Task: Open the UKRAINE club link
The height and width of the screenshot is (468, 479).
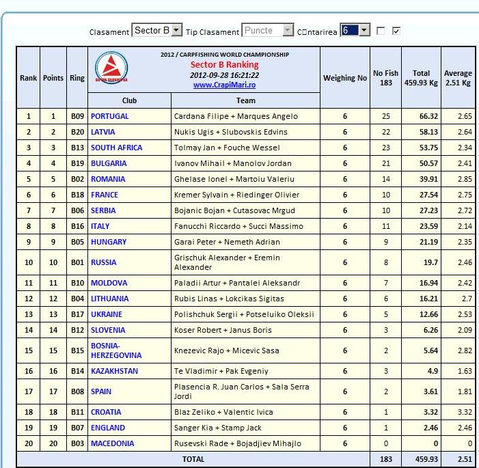Action: (107, 314)
